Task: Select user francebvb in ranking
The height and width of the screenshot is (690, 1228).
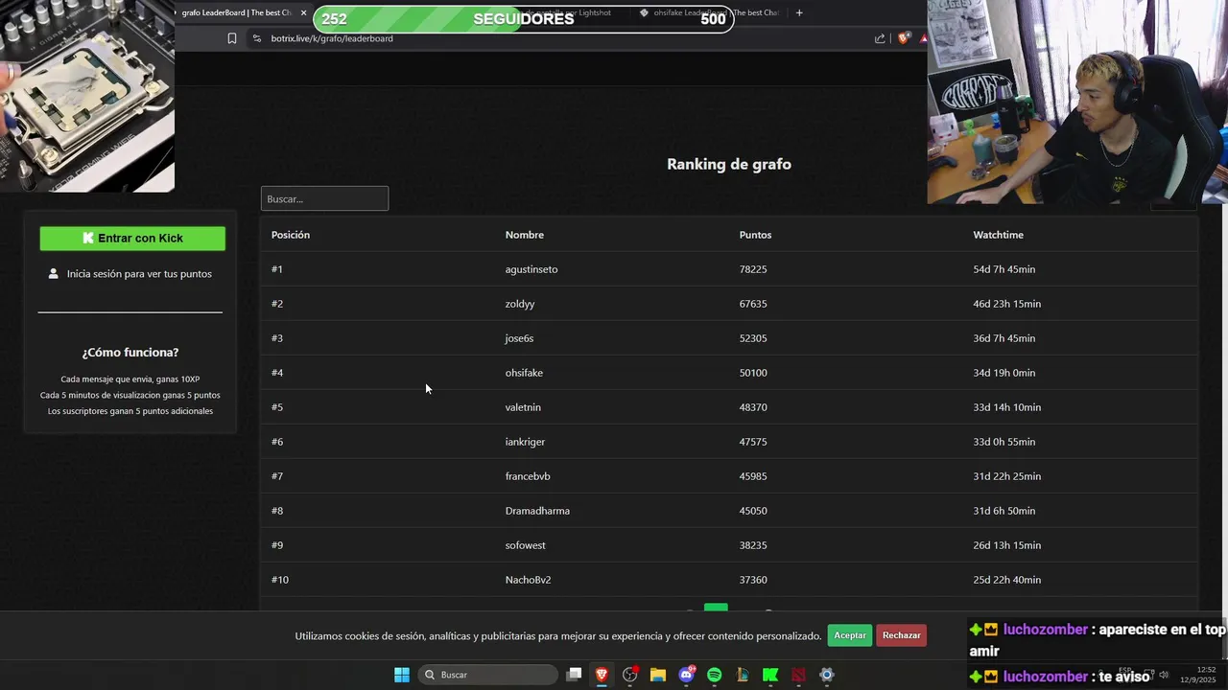Action: [x=528, y=476]
